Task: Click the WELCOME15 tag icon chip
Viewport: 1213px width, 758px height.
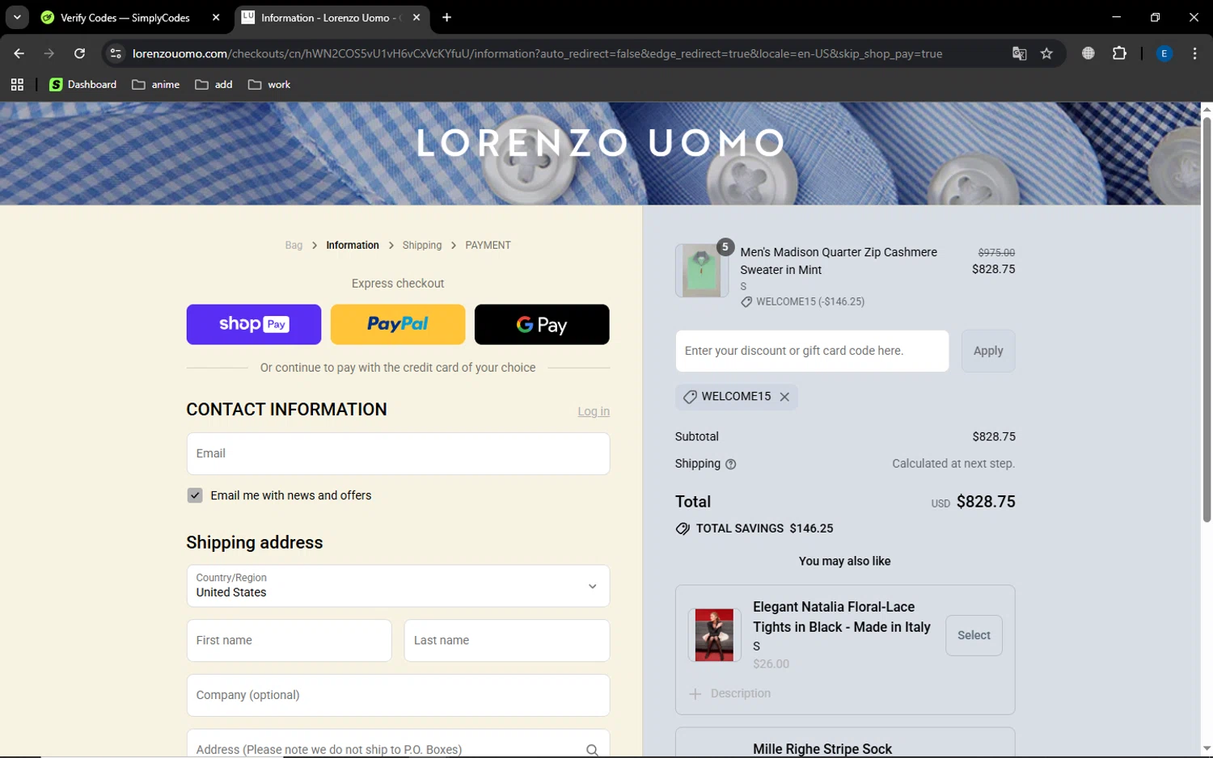Action: click(x=690, y=397)
